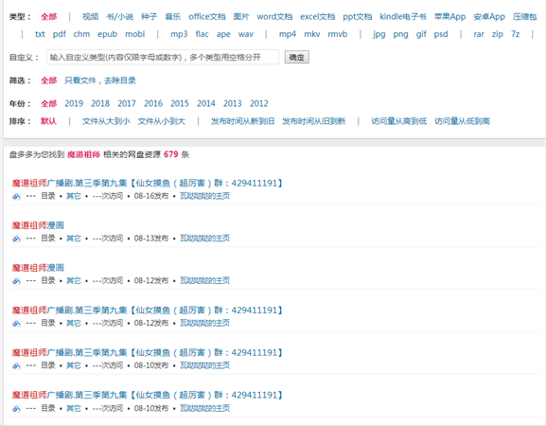
Task: Filter by psd extension
Action: 441,34
